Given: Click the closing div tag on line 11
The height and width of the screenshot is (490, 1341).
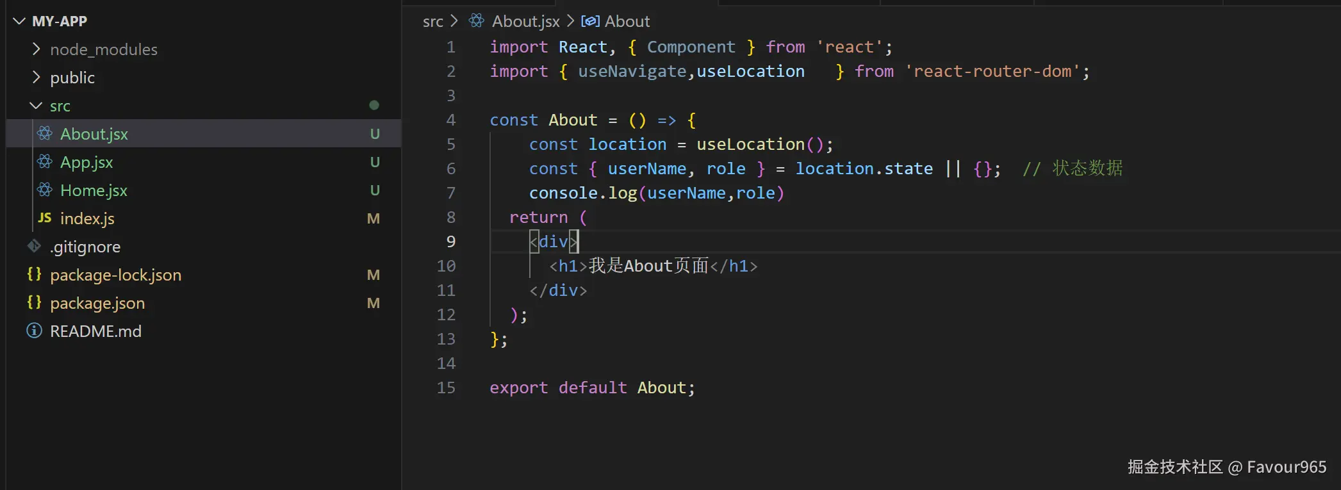Looking at the screenshot, I should tap(558, 290).
